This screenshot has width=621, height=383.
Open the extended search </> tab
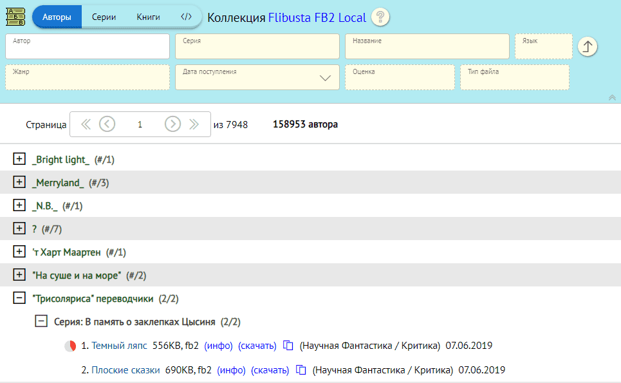click(x=185, y=17)
